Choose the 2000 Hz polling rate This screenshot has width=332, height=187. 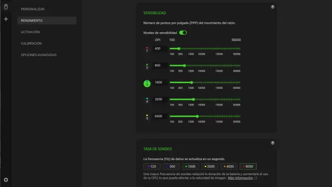[x=210, y=166]
